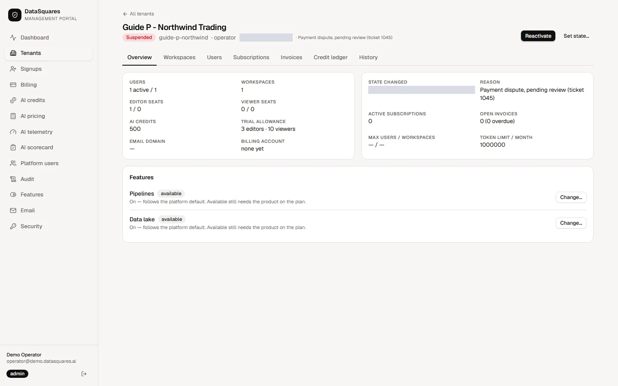Click the Features toggle icon in sidebar

(x=13, y=195)
